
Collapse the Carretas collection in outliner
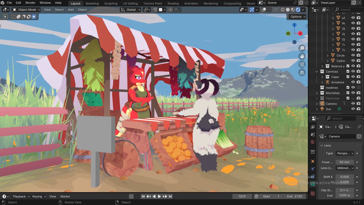coord(317,71)
